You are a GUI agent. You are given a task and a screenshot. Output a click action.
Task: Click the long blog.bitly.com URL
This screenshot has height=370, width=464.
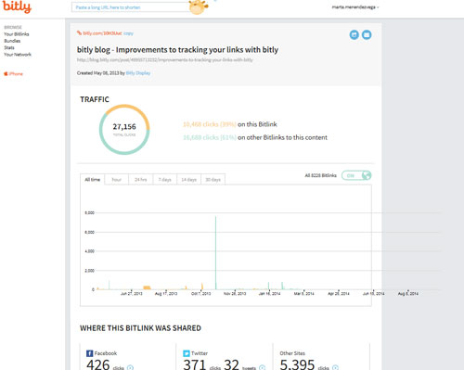coord(165,59)
